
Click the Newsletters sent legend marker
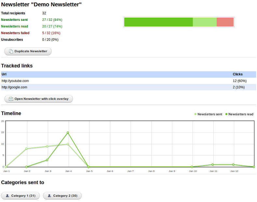coord(196,114)
